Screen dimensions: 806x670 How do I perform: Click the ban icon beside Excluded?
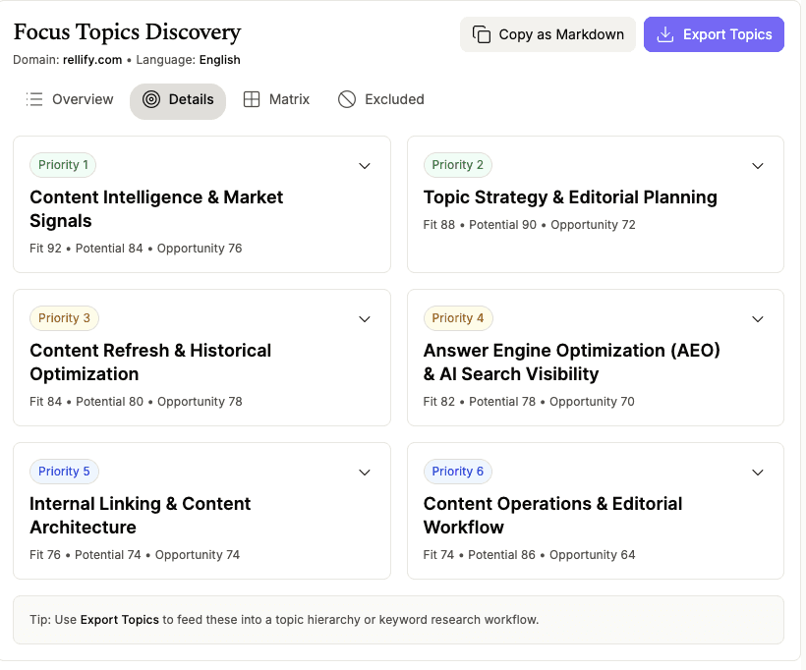click(x=347, y=99)
